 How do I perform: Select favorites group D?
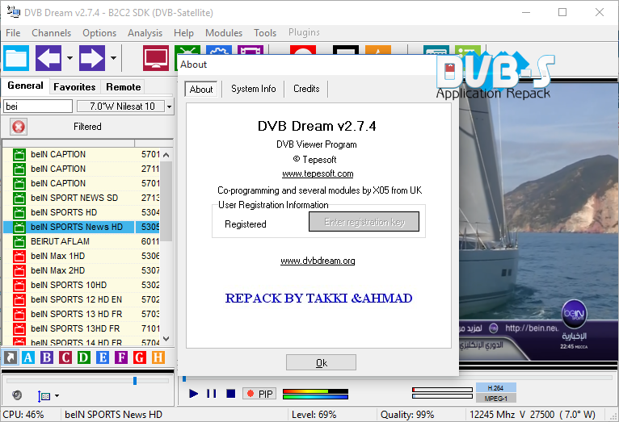click(x=84, y=357)
